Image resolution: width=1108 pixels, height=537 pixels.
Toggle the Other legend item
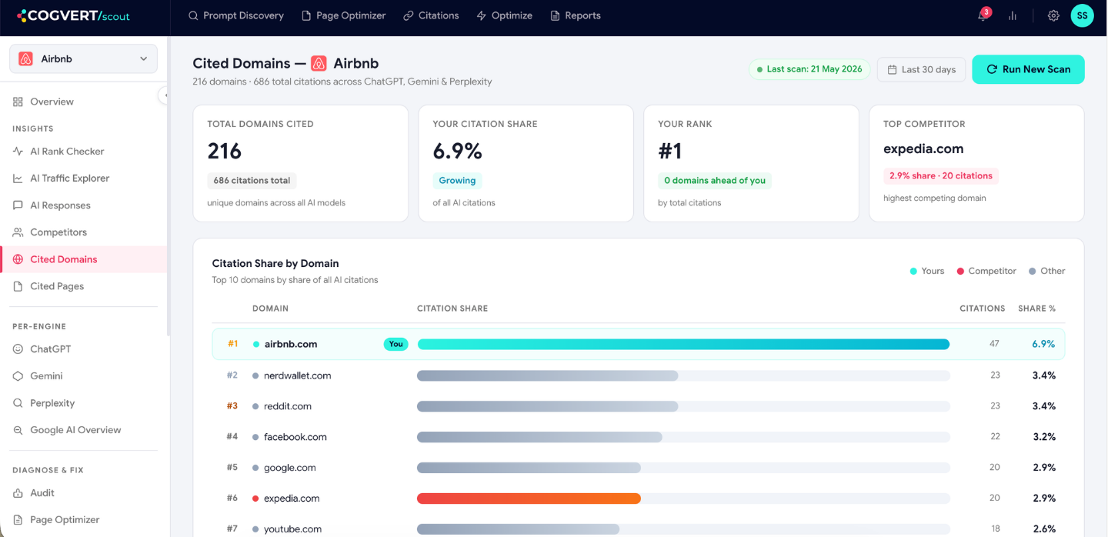(x=1047, y=271)
